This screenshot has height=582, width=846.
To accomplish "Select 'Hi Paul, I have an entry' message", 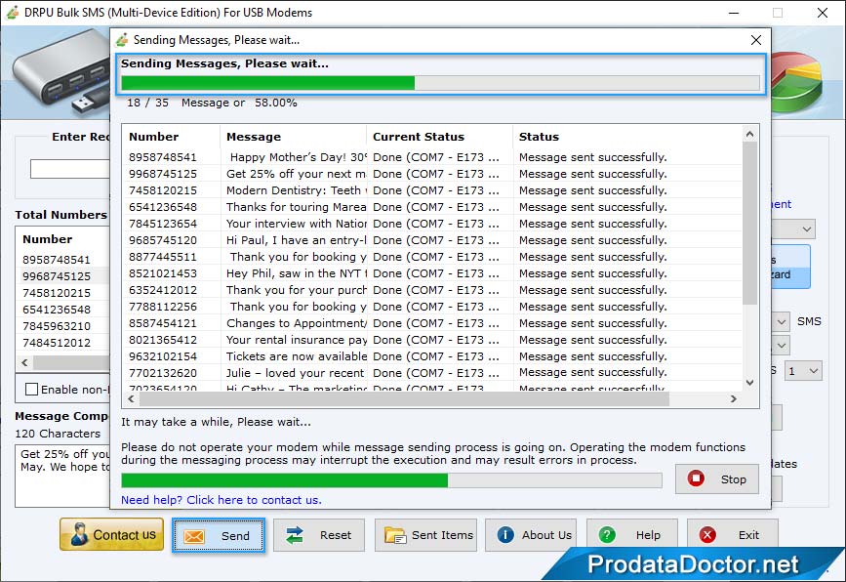I will click(x=296, y=240).
